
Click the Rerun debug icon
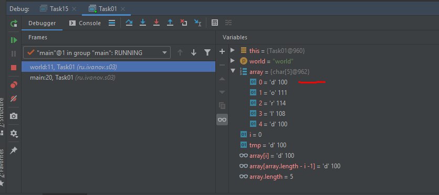point(14,24)
